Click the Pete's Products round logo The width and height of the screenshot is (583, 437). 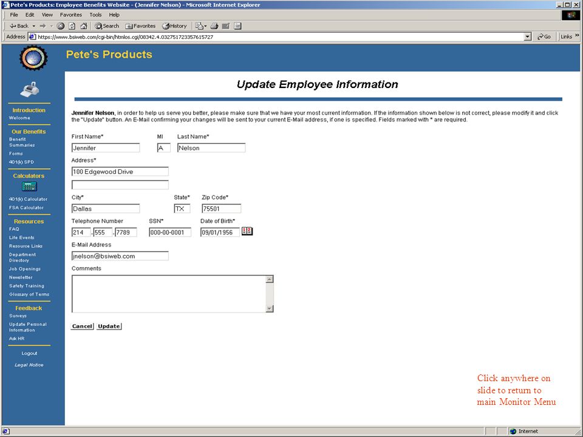pos(33,58)
